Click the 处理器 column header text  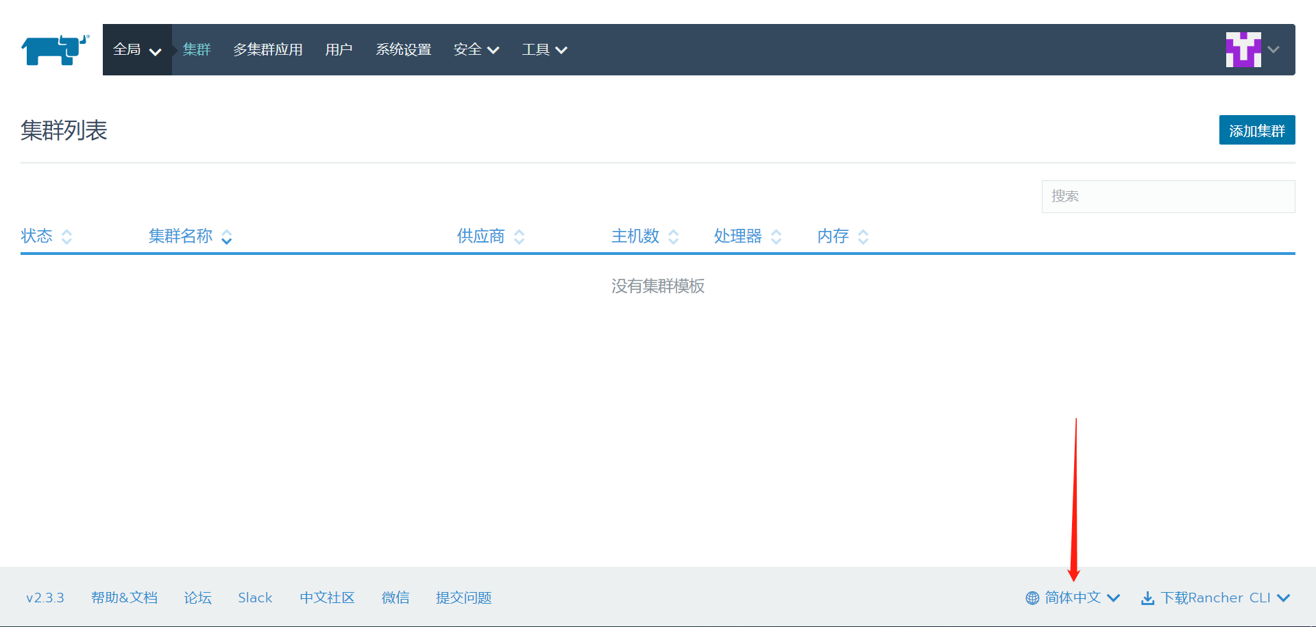(738, 236)
